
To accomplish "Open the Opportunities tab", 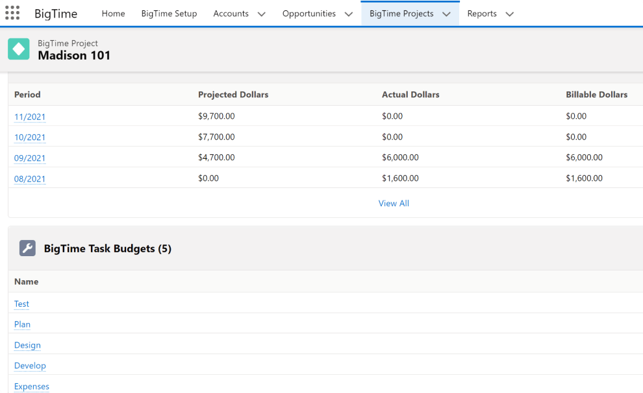I will [x=309, y=14].
